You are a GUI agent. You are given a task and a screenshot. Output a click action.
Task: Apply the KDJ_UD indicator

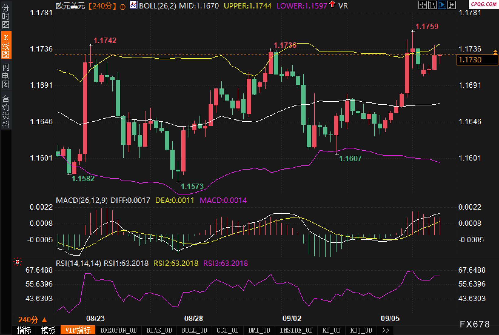(361, 330)
